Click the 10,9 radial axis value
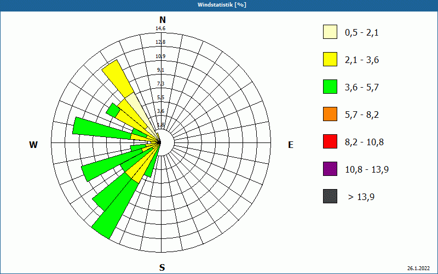The width and height of the screenshot is (438, 274). tap(160, 56)
